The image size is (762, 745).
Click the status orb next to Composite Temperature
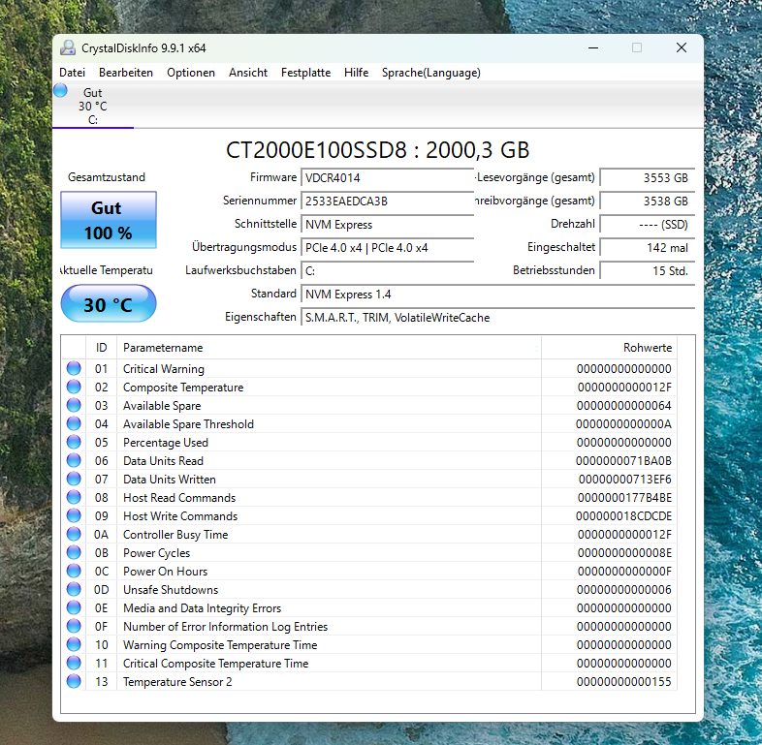74,387
